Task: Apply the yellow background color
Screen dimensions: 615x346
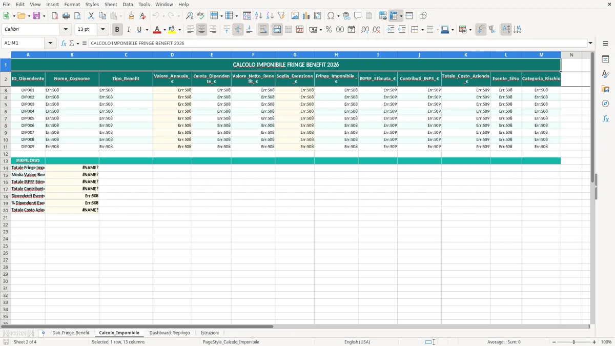Action: [172, 30]
